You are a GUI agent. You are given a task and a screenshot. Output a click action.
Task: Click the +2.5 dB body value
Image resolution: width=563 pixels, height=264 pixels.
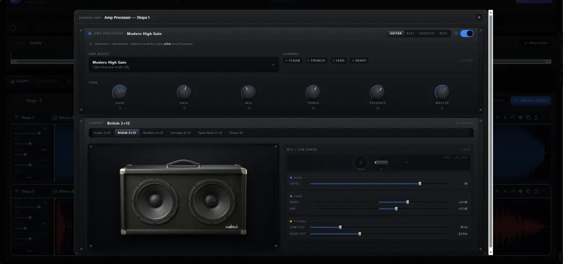coord(463,202)
